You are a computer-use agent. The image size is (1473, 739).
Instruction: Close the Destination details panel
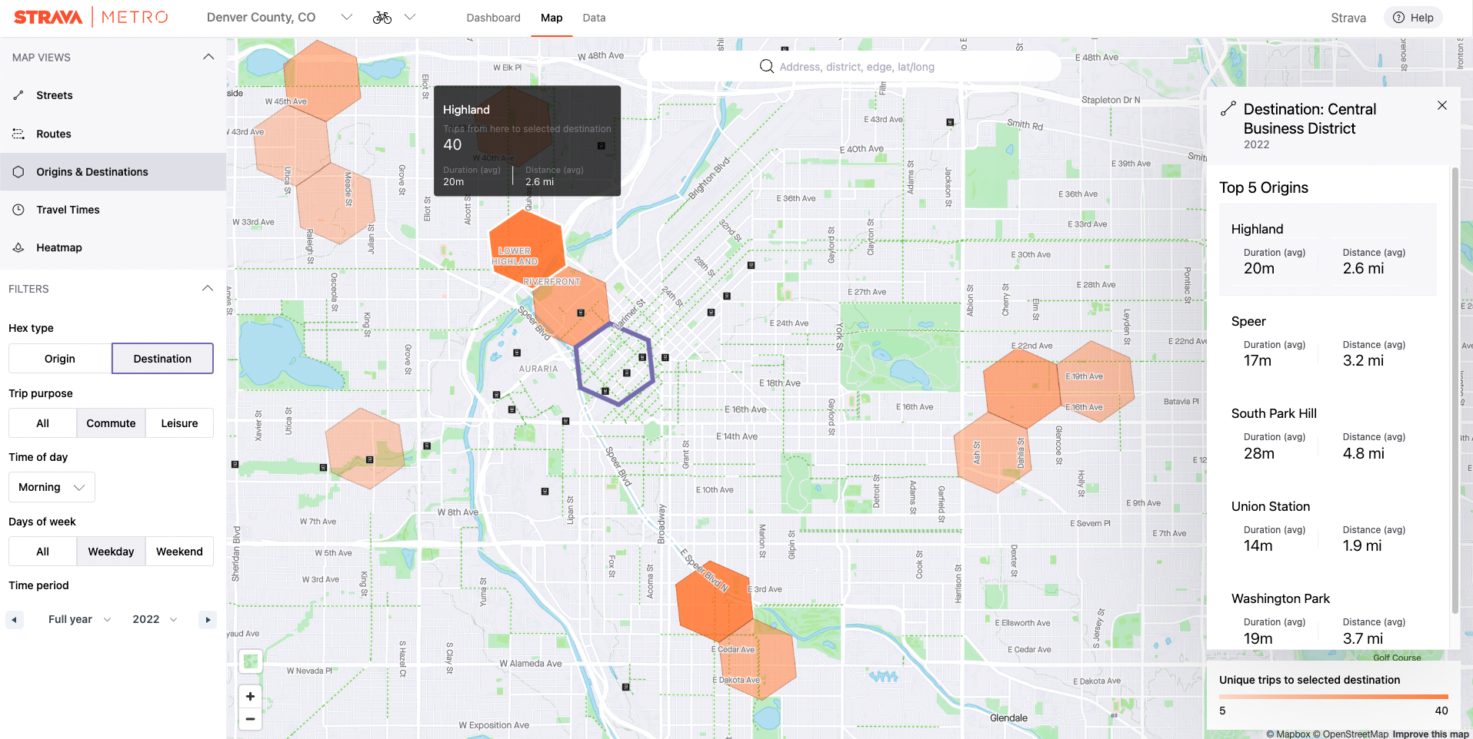coord(1442,105)
